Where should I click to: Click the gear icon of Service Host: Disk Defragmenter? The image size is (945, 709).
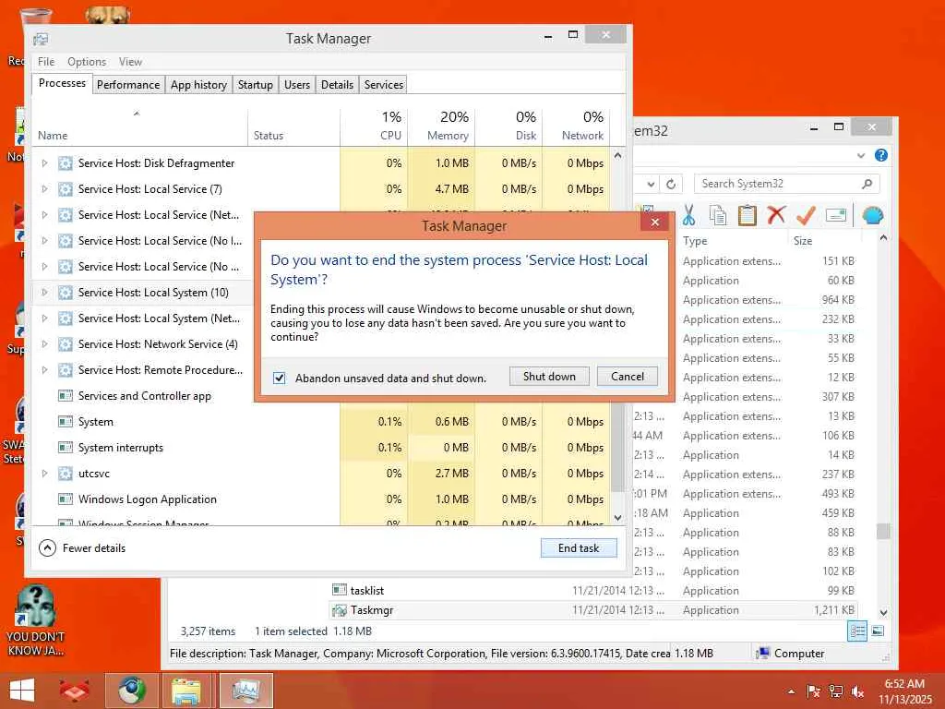66,163
